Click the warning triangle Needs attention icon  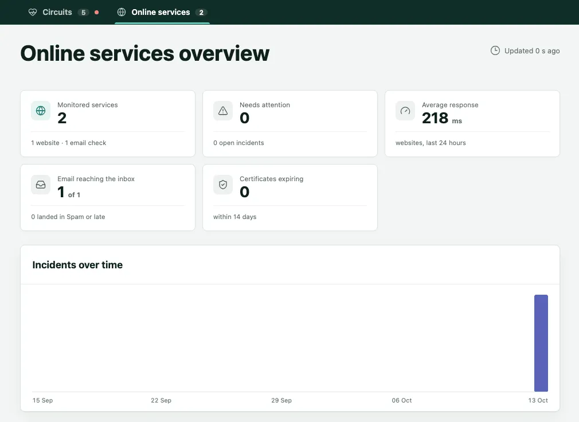click(x=223, y=111)
